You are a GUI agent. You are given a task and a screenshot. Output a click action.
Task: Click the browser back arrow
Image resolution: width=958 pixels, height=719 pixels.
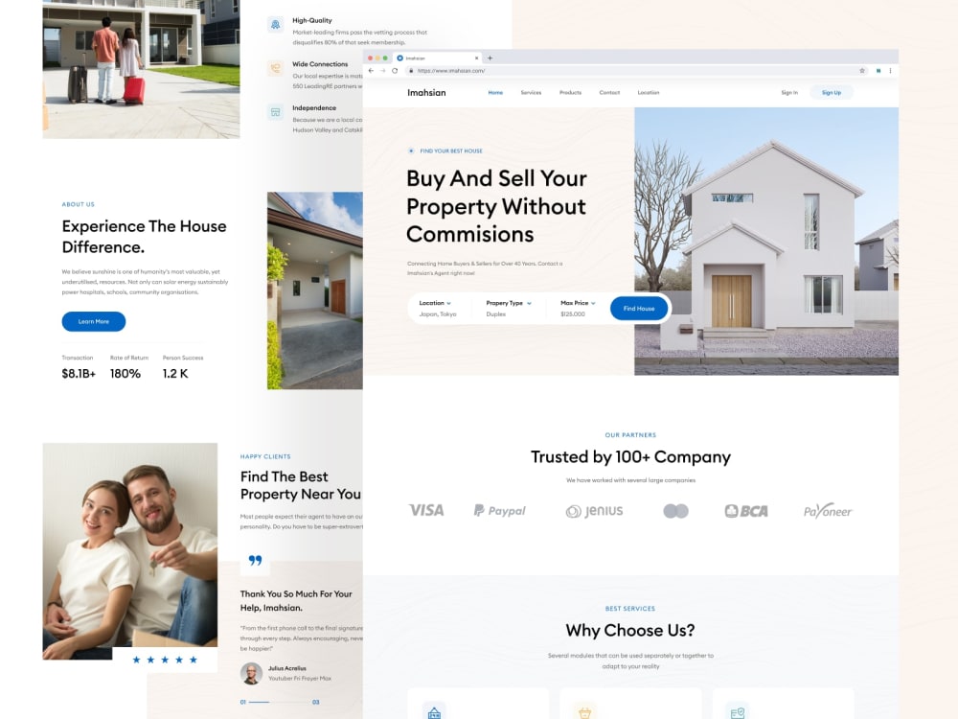[x=371, y=71]
